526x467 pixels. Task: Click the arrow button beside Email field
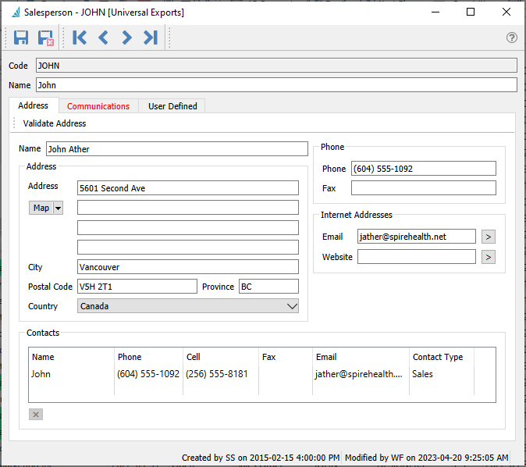pyautogui.click(x=488, y=237)
